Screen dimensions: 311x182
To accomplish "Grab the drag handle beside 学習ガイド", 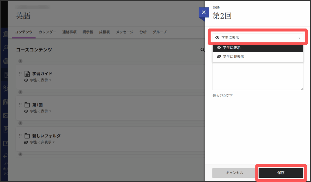I will point(20,74).
